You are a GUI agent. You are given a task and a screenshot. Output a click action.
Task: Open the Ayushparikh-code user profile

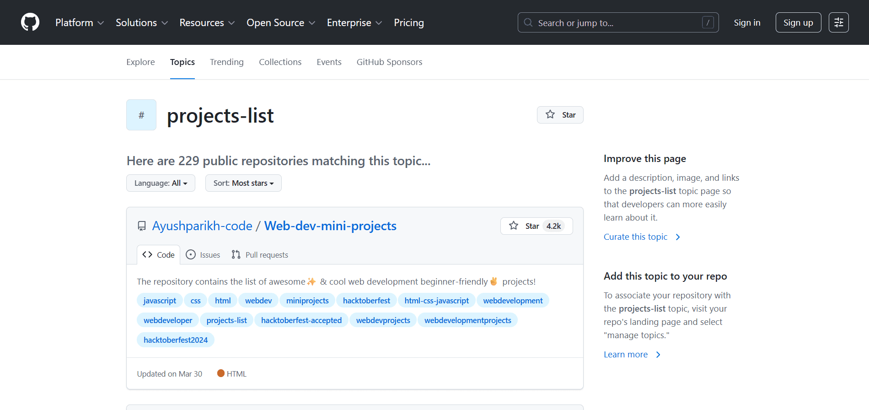pos(202,226)
